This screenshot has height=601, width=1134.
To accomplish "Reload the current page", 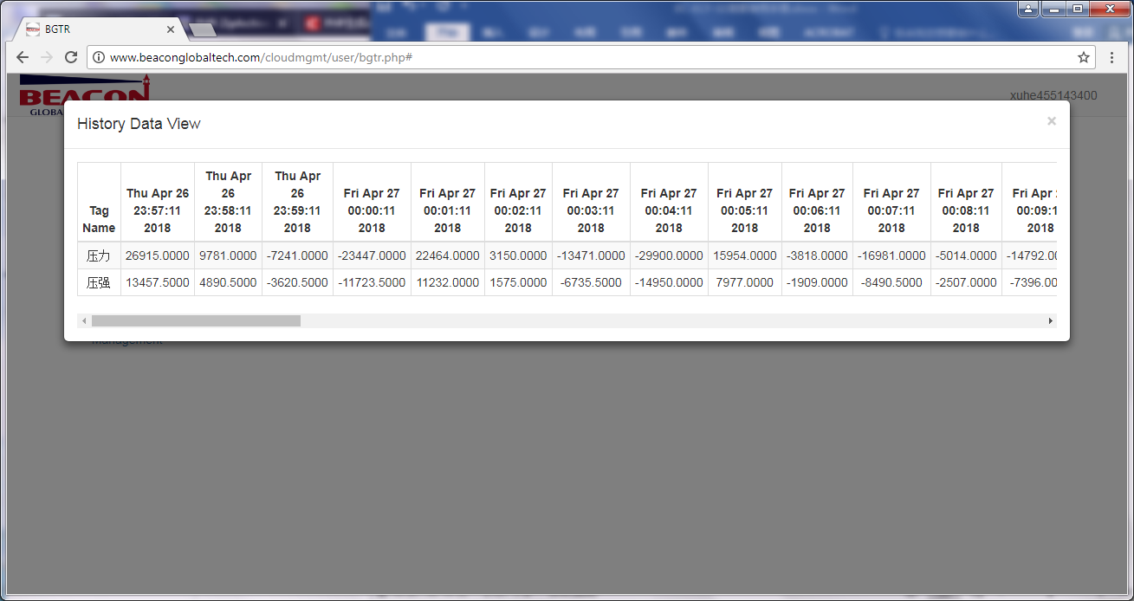I will [x=71, y=57].
